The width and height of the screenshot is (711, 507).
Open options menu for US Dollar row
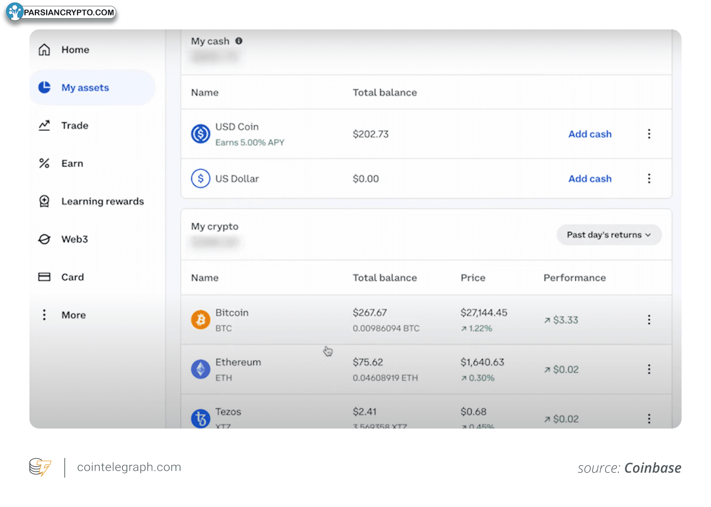649,178
